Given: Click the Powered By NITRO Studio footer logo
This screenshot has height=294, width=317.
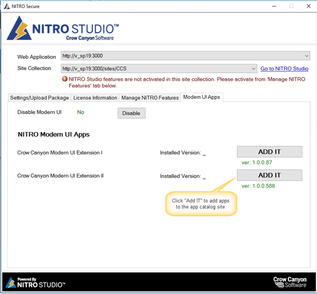Looking at the screenshot, I should click(x=36, y=282).
